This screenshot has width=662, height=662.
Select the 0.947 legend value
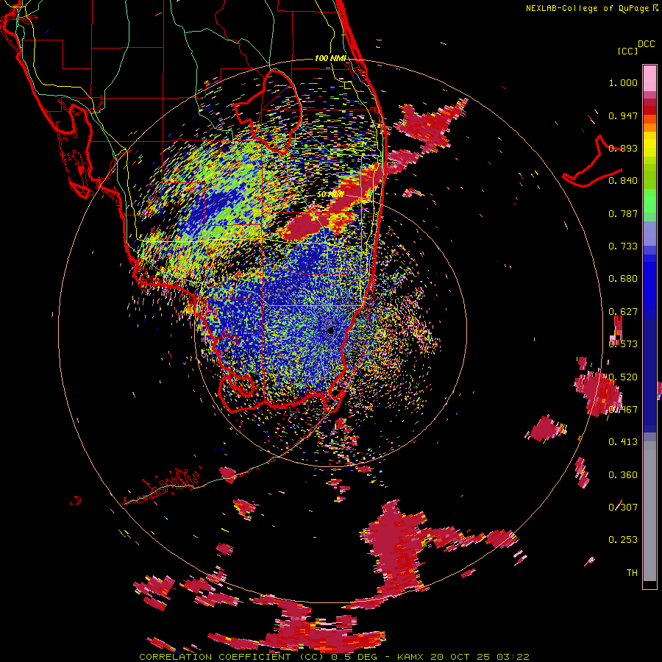pos(623,115)
